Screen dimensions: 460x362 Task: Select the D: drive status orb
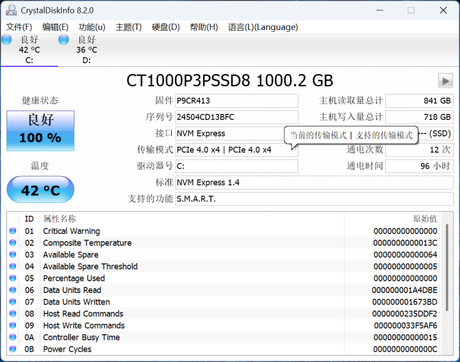[64, 40]
